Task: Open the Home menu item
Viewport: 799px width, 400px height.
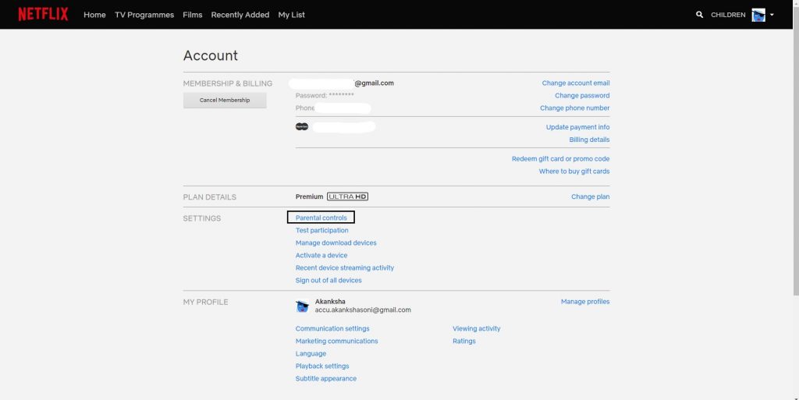Action: click(x=94, y=15)
